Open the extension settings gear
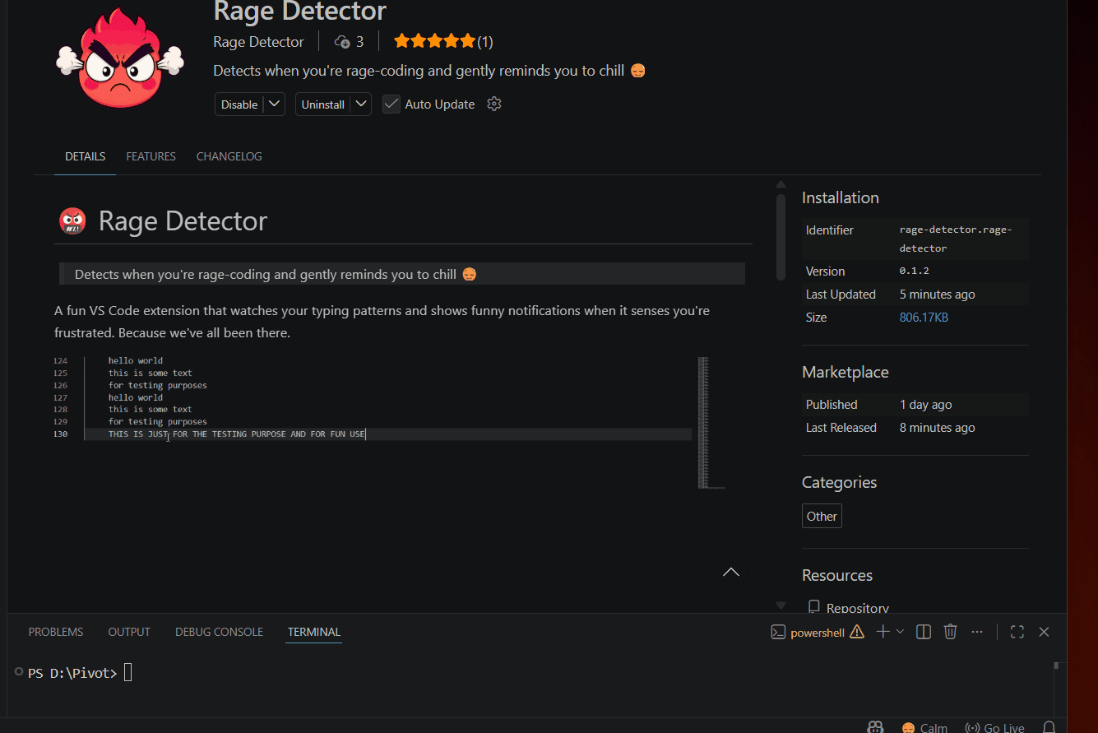The height and width of the screenshot is (733, 1098). point(493,104)
